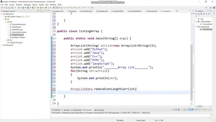Switch to the example.java editor tab
Viewport: 216px width, 122px height.
click(102, 11)
